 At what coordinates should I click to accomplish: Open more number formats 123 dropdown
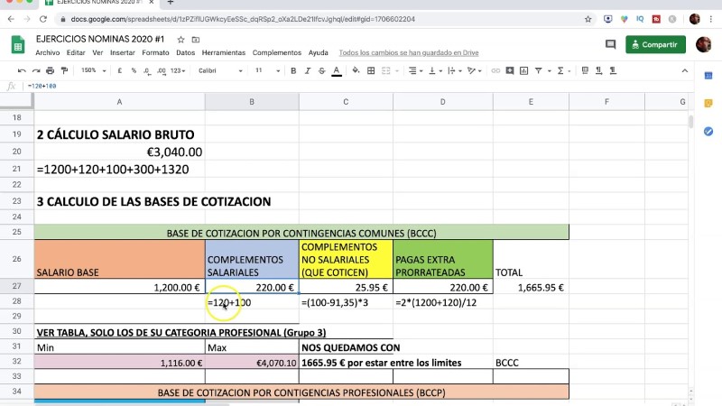[x=178, y=71]
